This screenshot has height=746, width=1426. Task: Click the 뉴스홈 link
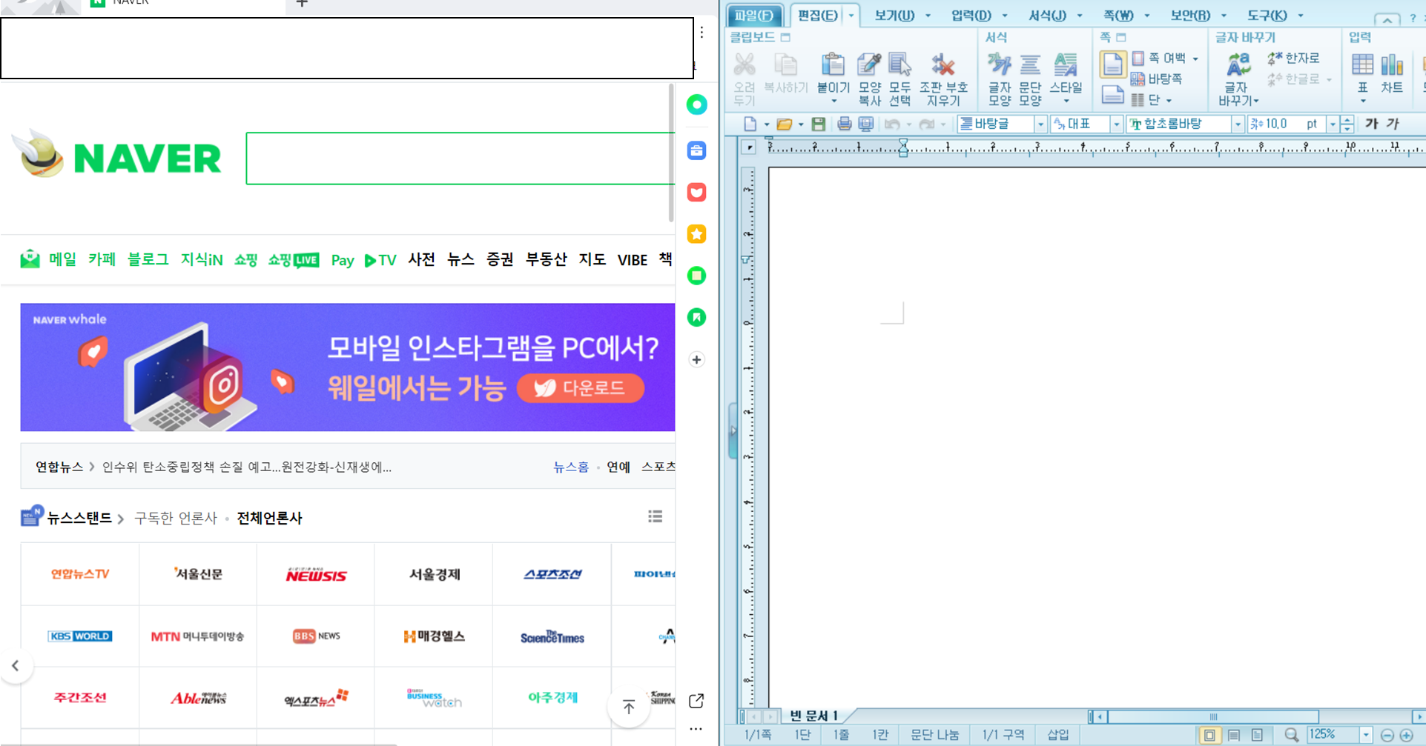tap(571, 467)
